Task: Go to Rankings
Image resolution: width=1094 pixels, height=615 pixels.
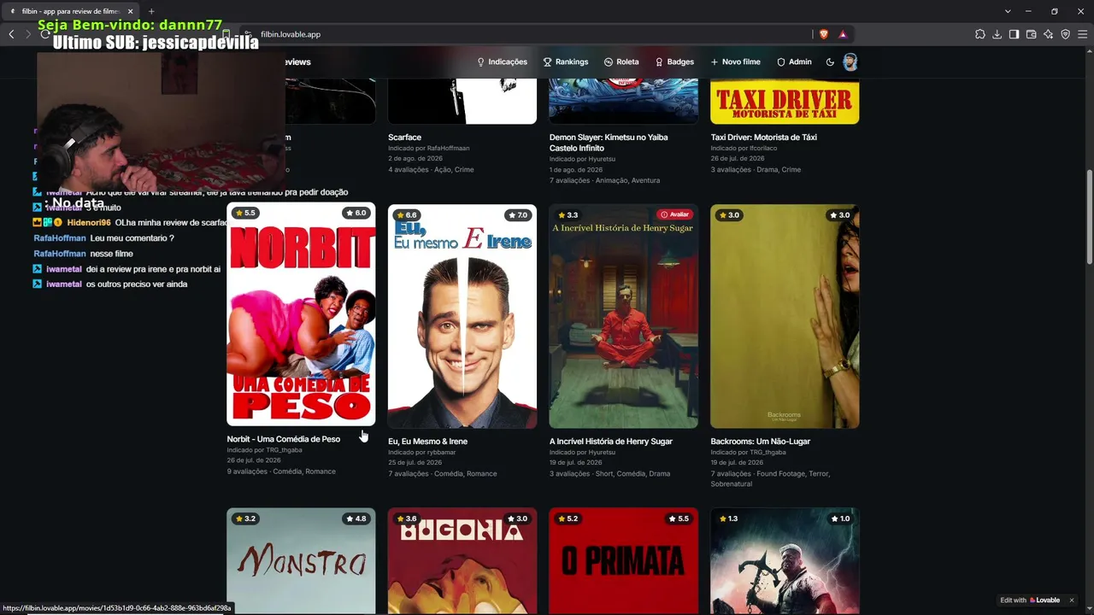Action: click(x=566, y=61)
